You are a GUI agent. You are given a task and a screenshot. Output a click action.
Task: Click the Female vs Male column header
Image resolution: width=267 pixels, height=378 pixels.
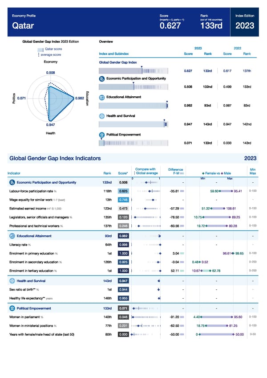(217, 173)
